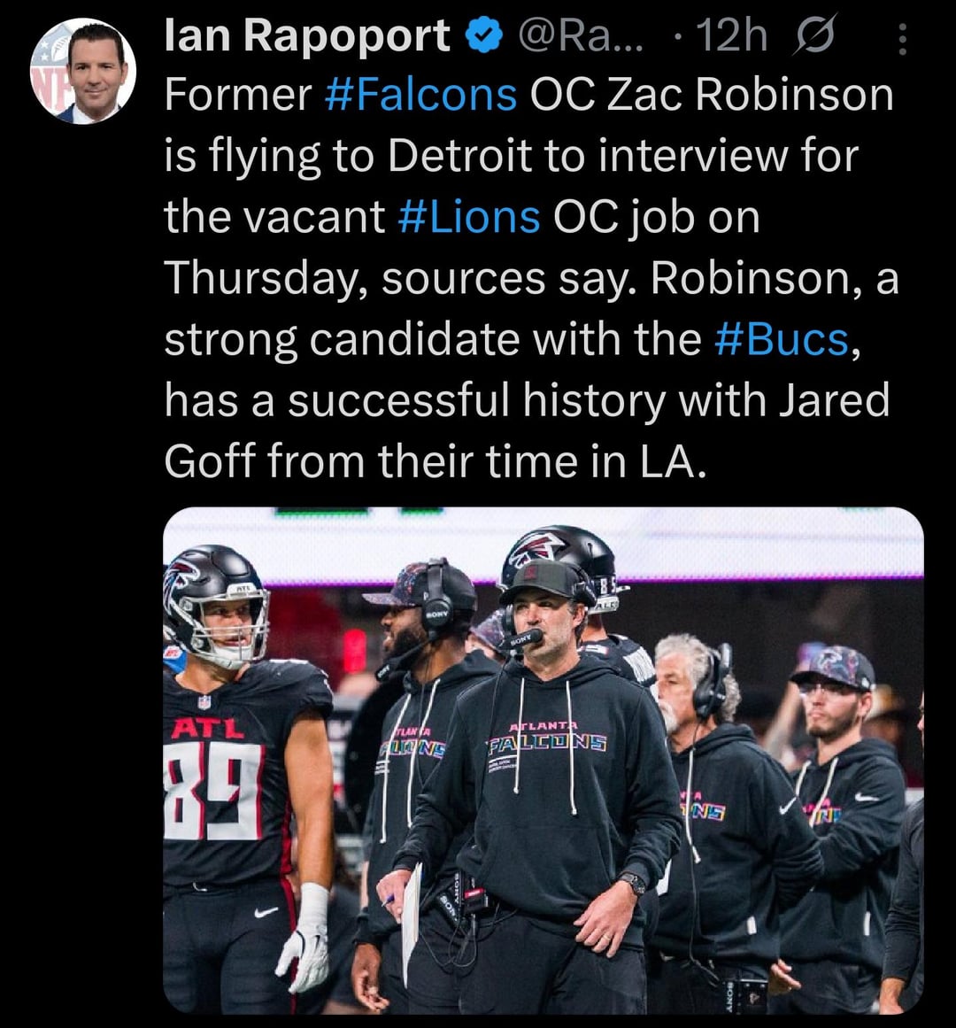Click the Ian Rapoport display name
Image resolution: width=956 pixels, height=1028 pixels.
[307, 37]
